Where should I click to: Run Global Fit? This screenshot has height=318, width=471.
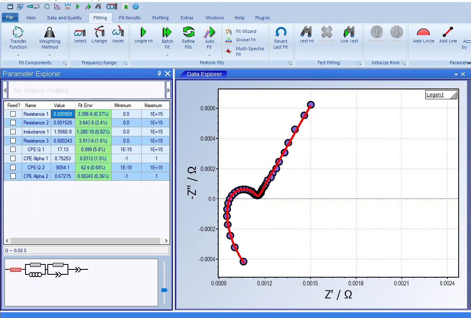(x=241, y=40)
